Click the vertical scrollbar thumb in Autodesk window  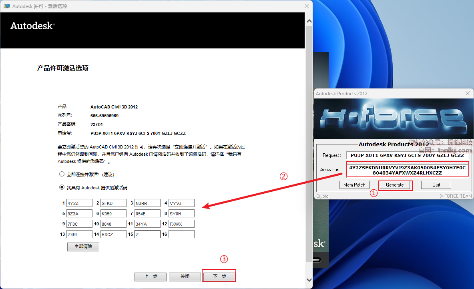[309, 144]
